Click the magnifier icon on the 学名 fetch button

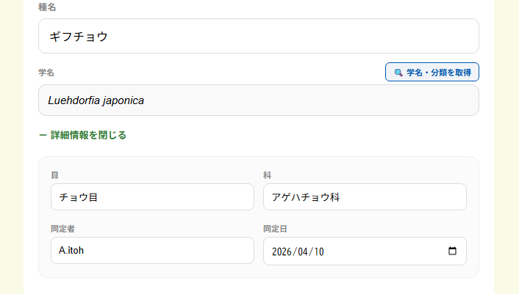click(x=398, y=72)
